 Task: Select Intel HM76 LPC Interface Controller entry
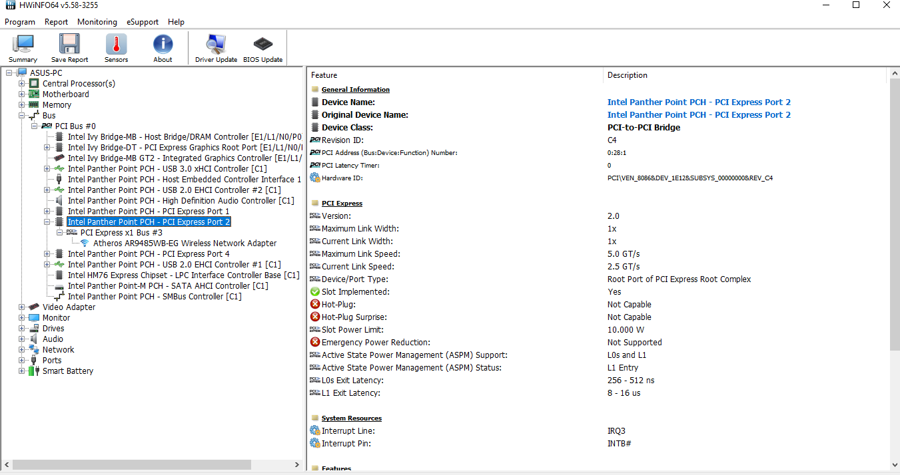tap(183, 275)
